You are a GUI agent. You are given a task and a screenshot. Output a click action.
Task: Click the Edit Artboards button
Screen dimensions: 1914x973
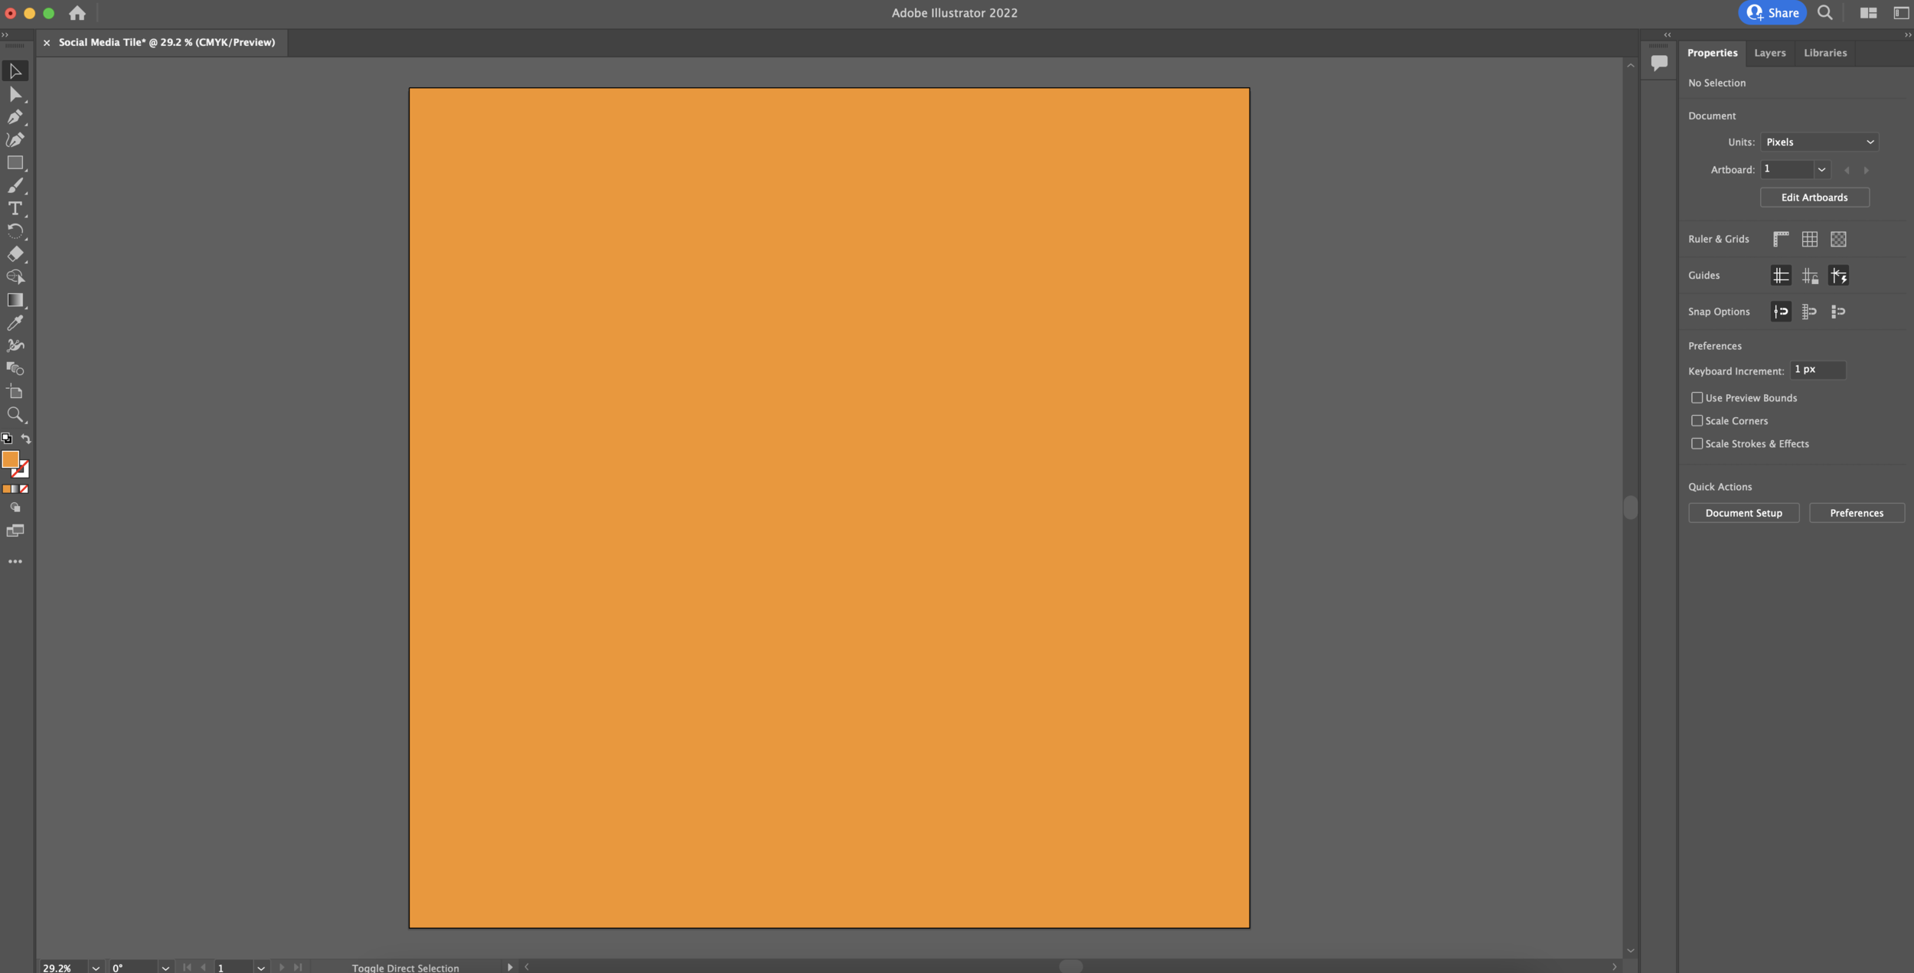point(1814,198)
